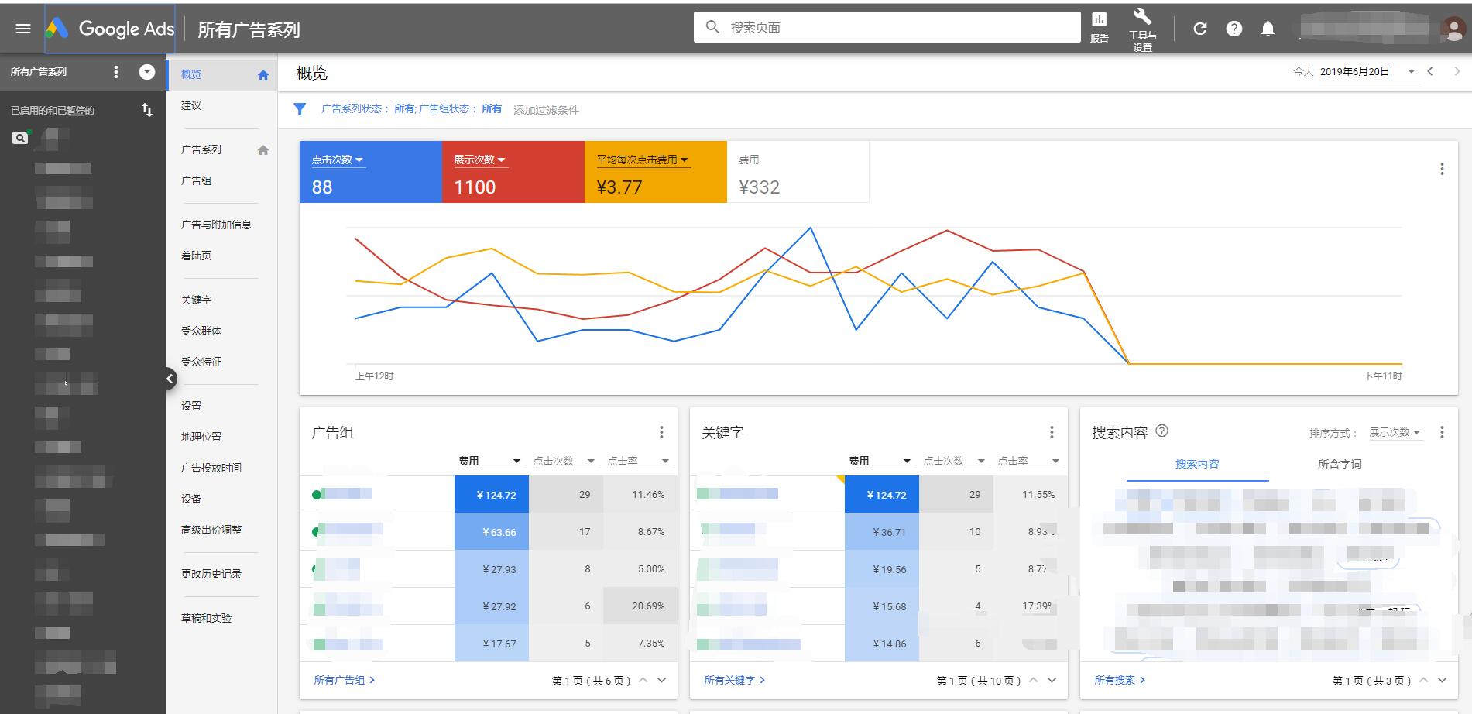
Task: Open the 报告 (Reports) icon
Action: click(1099, 23)
